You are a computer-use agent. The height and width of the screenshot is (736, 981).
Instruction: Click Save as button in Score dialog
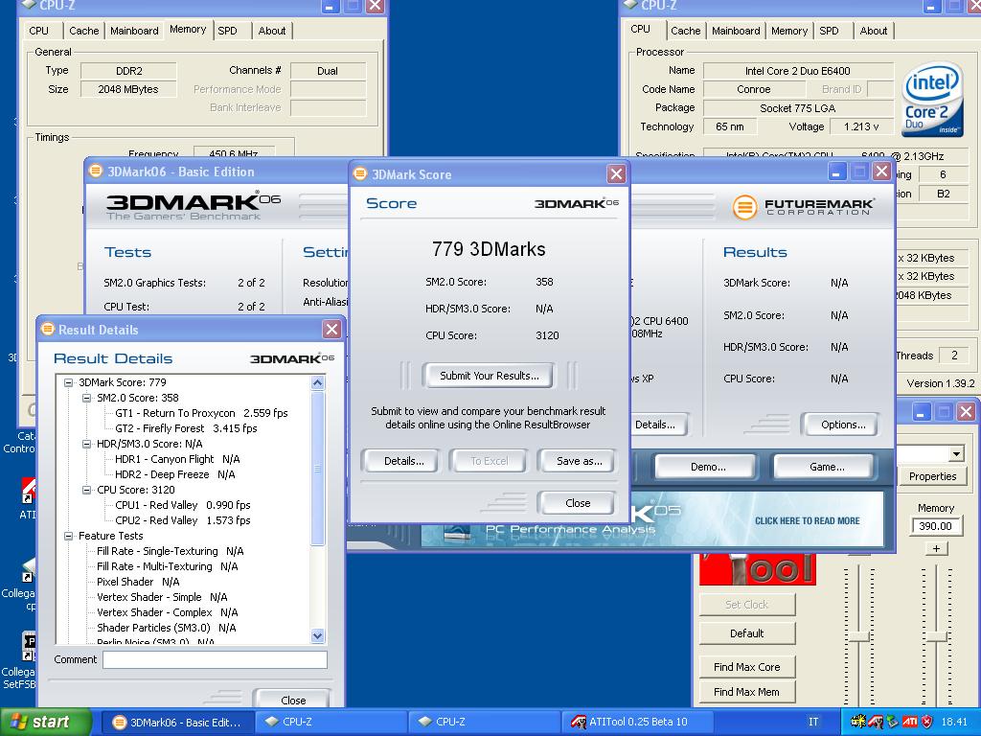click(580, 461)
